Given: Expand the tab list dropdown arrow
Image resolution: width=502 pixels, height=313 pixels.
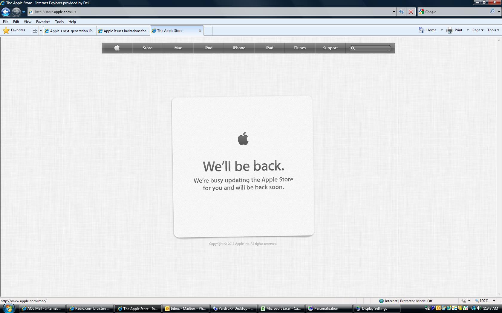Looking at the screenshot, I should 41,31.
